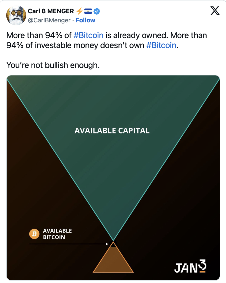Click the tweet text about investable money
This screenshot has height=283, width=226.
coord(106,40)
